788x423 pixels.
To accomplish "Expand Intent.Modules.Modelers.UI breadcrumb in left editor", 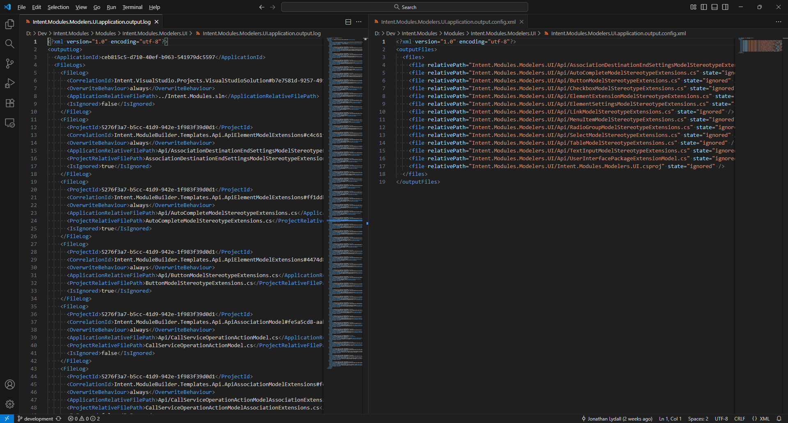I will coord(155,33).
